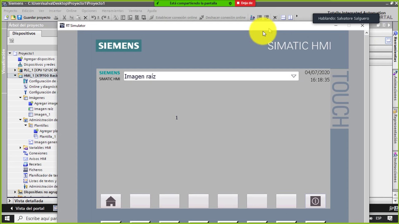Select Planificador de tareas tree item
This screenshot has height=224, width=399.
pos(40,175)
